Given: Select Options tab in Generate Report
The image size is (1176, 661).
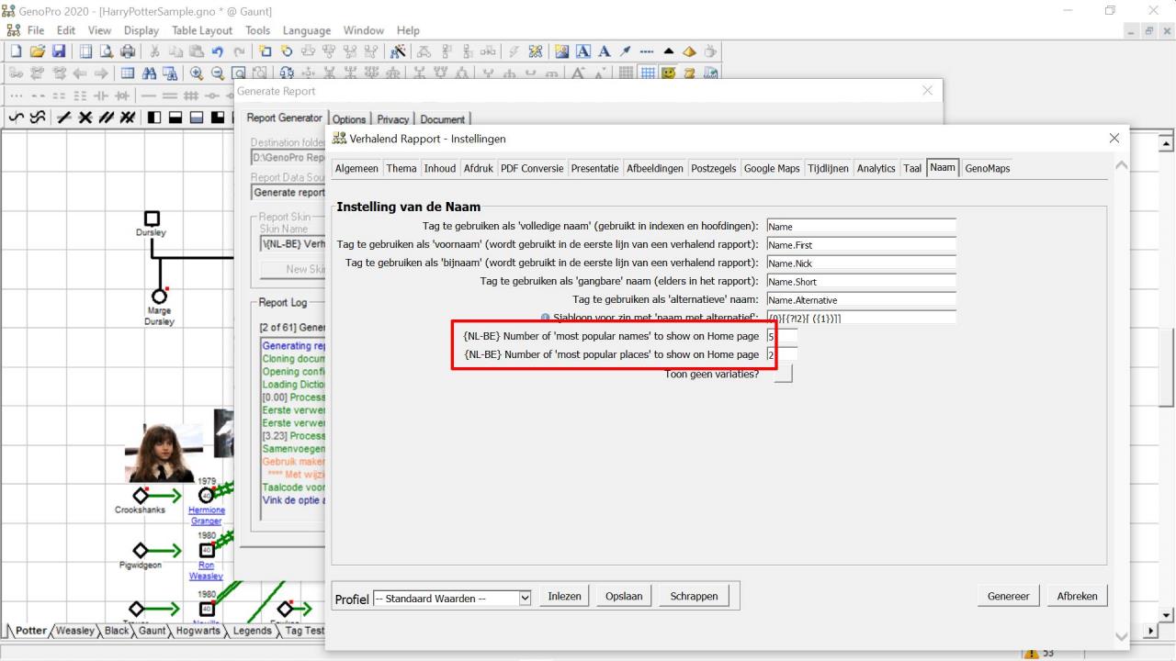Looking at the screenshot, I should 349,119.
